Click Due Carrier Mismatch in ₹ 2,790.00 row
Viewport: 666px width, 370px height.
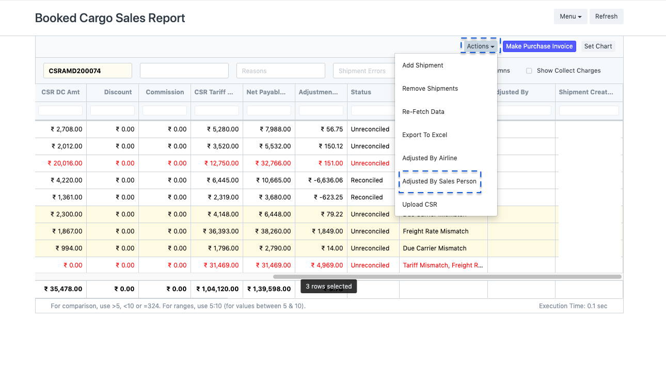point(443,248)
